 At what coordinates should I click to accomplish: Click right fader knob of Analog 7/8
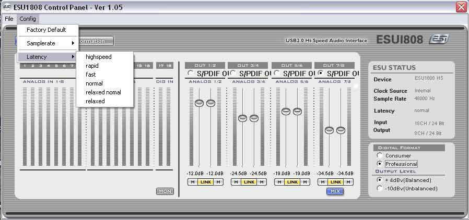click(341, 130)
